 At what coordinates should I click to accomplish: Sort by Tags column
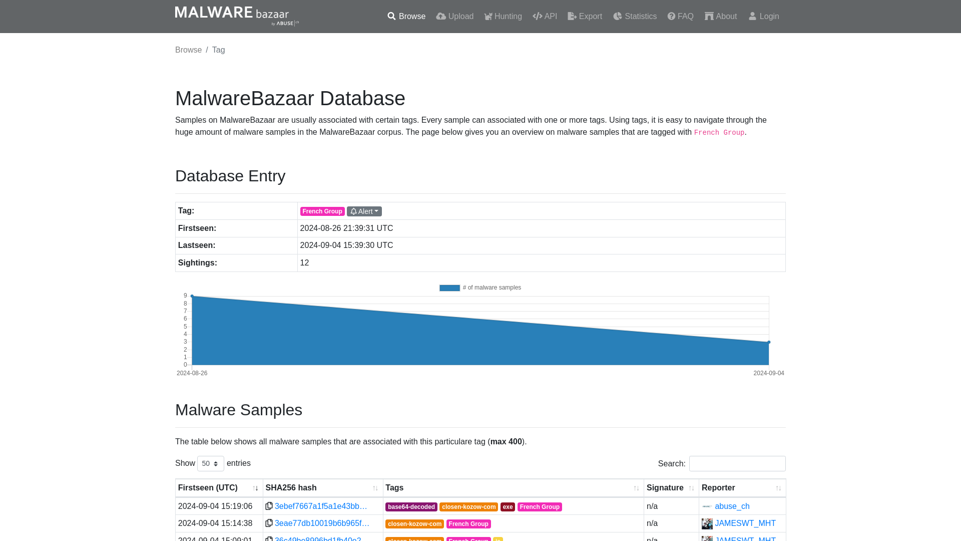513,488
